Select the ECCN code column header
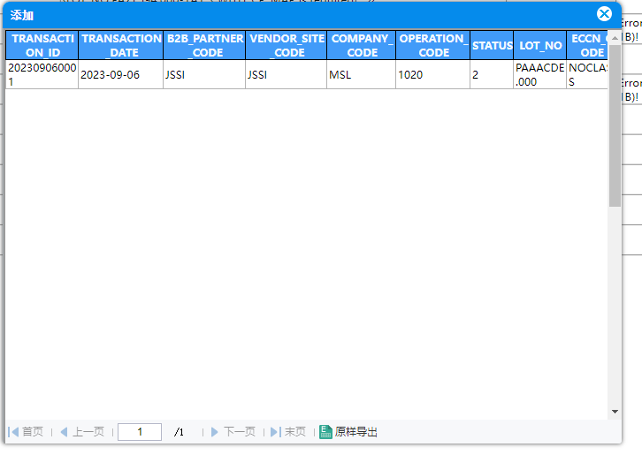642x470 pixels. [587, 45]
